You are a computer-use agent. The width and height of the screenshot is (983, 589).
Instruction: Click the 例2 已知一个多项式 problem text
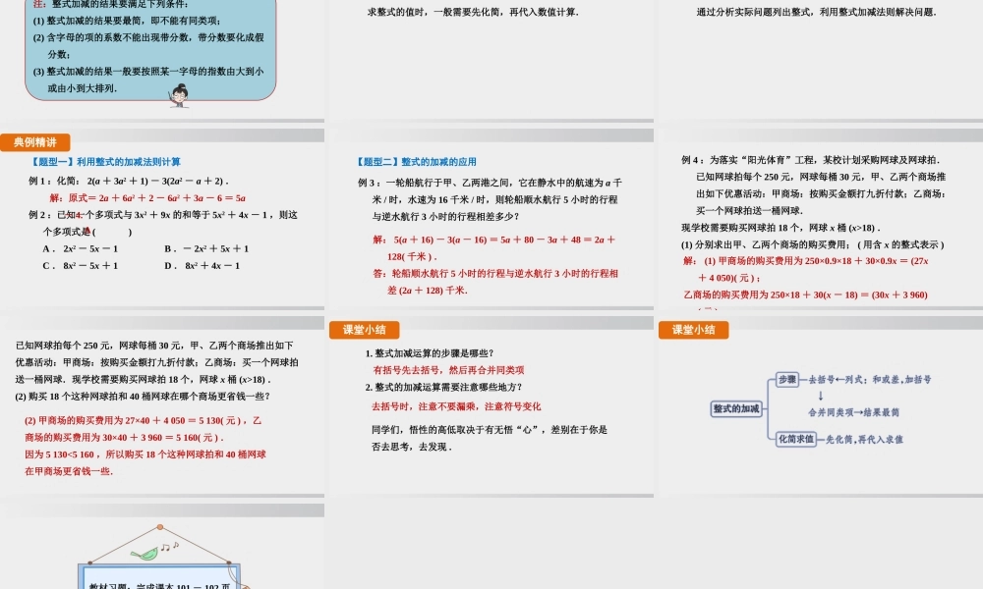[x=163, y=223]
